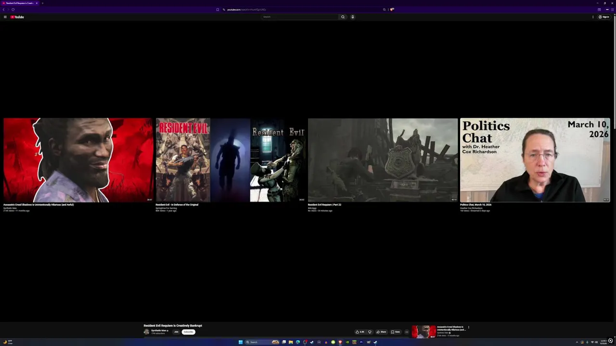Open options menu for suggested Assassin's Creed video
This screenshot has width=616, height=346.
click(x=468, y=327)
